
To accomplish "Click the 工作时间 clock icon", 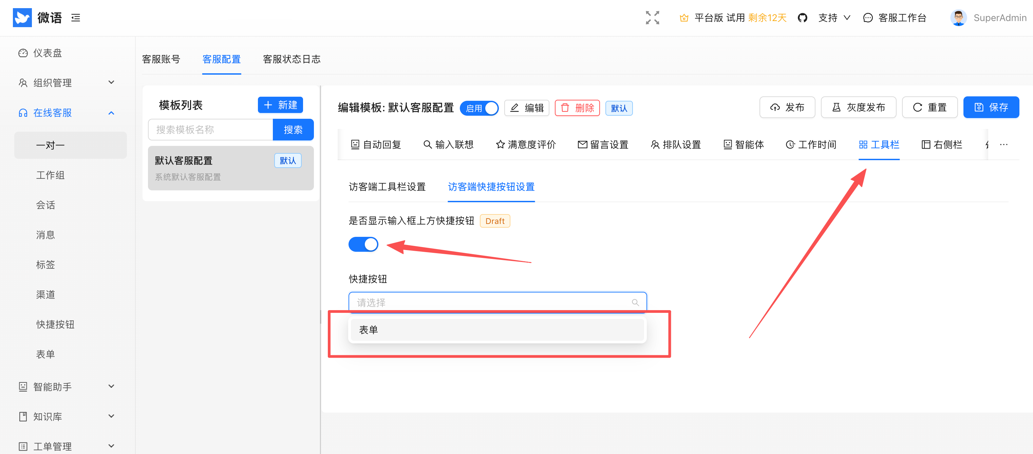I will pyautogui.click(x=790, y=145).
